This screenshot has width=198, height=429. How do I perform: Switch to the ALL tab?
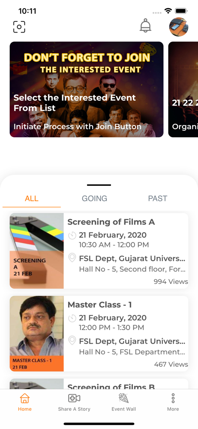pos(31,198)
